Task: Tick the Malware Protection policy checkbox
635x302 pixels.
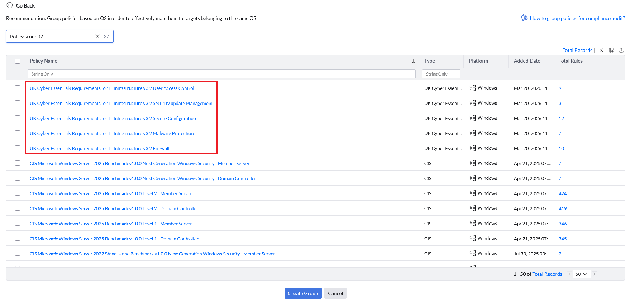Action: tap(18, 133)
